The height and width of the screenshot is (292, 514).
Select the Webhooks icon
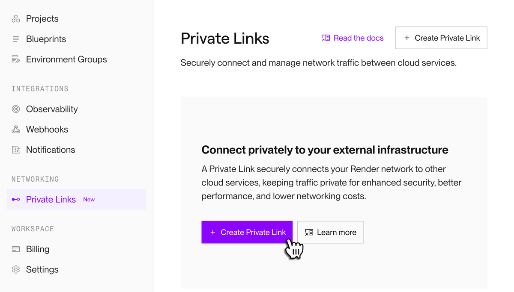tap(15, 129)
